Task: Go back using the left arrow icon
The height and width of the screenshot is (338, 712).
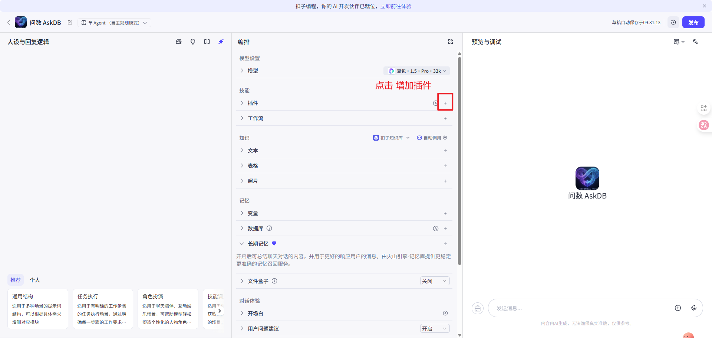Action: [9, 22]
